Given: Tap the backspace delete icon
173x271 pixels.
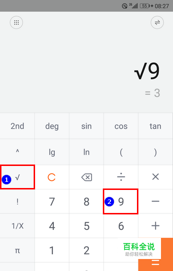Looking at the screenshot, I should pos(86,177).
